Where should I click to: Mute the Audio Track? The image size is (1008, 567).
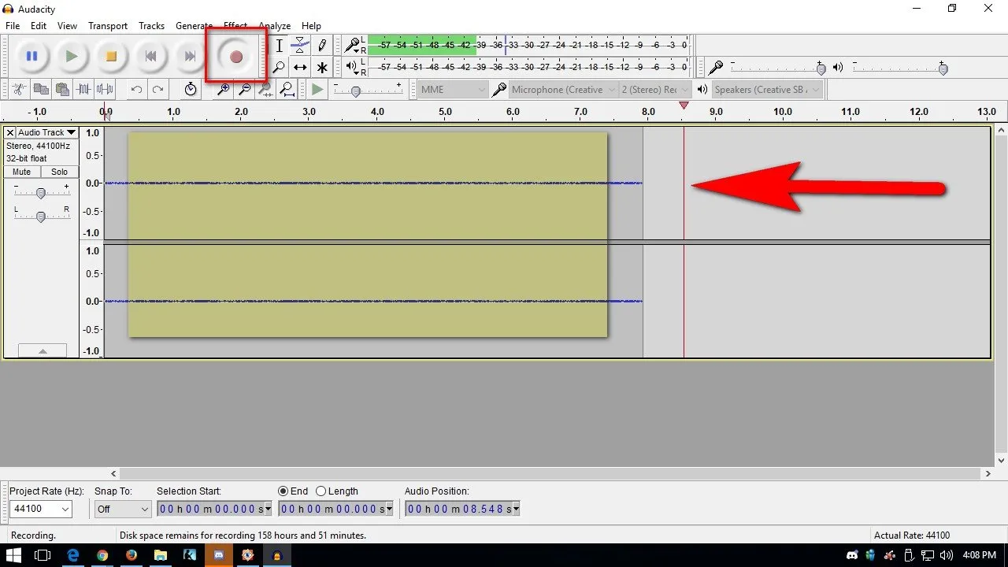tap(22, 172)
